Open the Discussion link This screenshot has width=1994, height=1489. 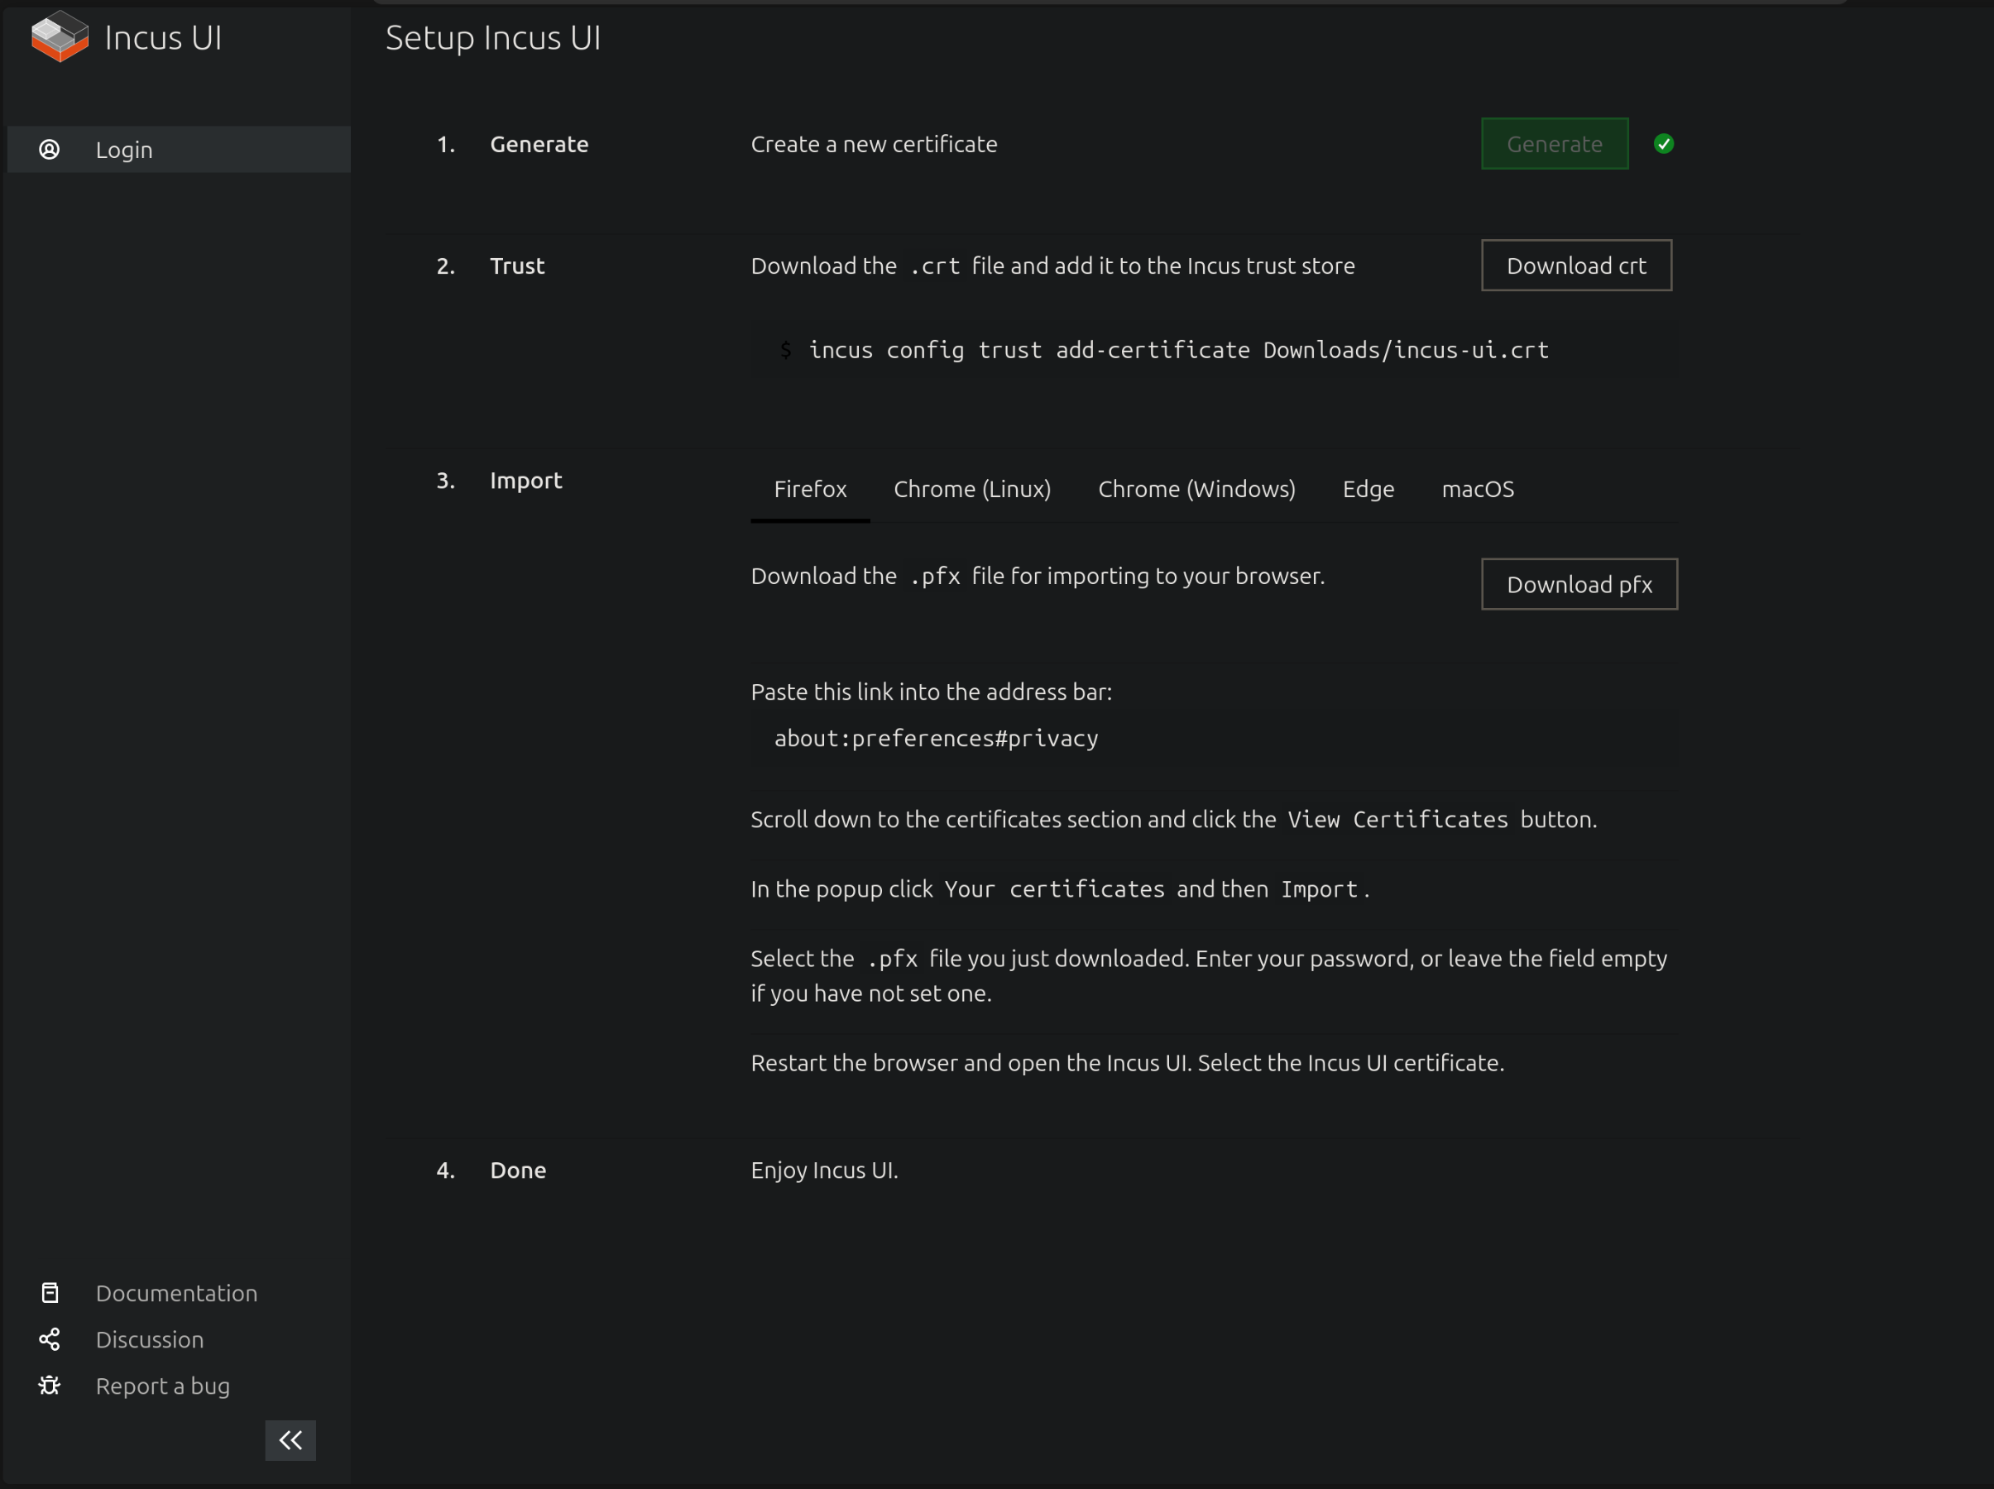[x=150, y=1338]
